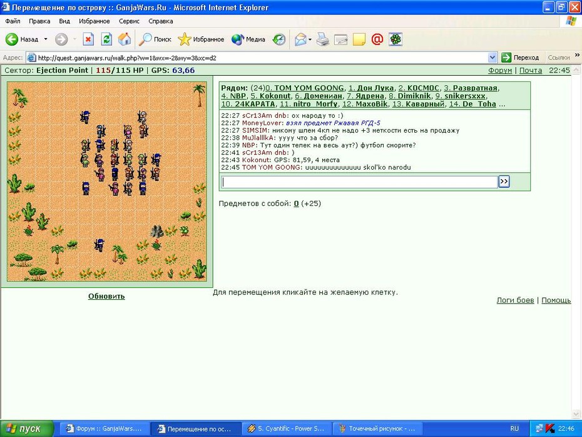Open Media (Медиа) globe button
This screenshot has width=582, height=437.
coord(248,39)
